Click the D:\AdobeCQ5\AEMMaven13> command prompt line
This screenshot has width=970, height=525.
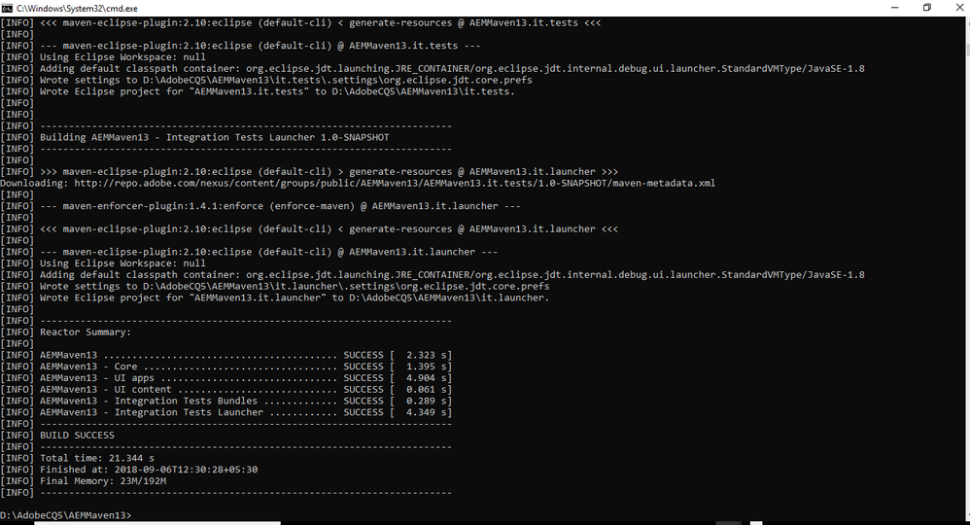[65, 515]
